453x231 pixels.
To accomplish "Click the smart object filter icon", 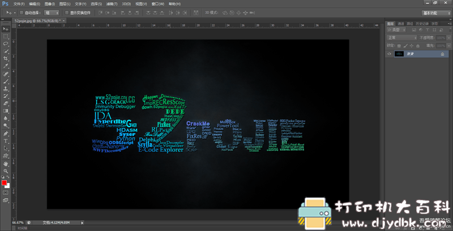I will coord(441,30).
